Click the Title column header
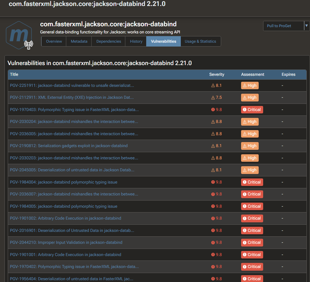310x282 pixels. (14, 75)
